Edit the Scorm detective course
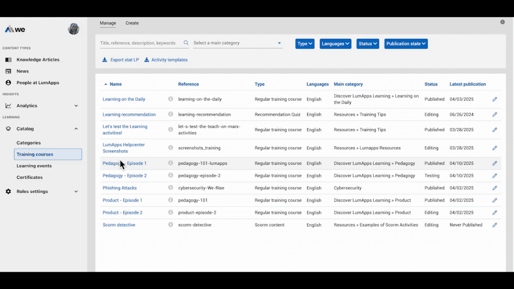 [495, 225]
